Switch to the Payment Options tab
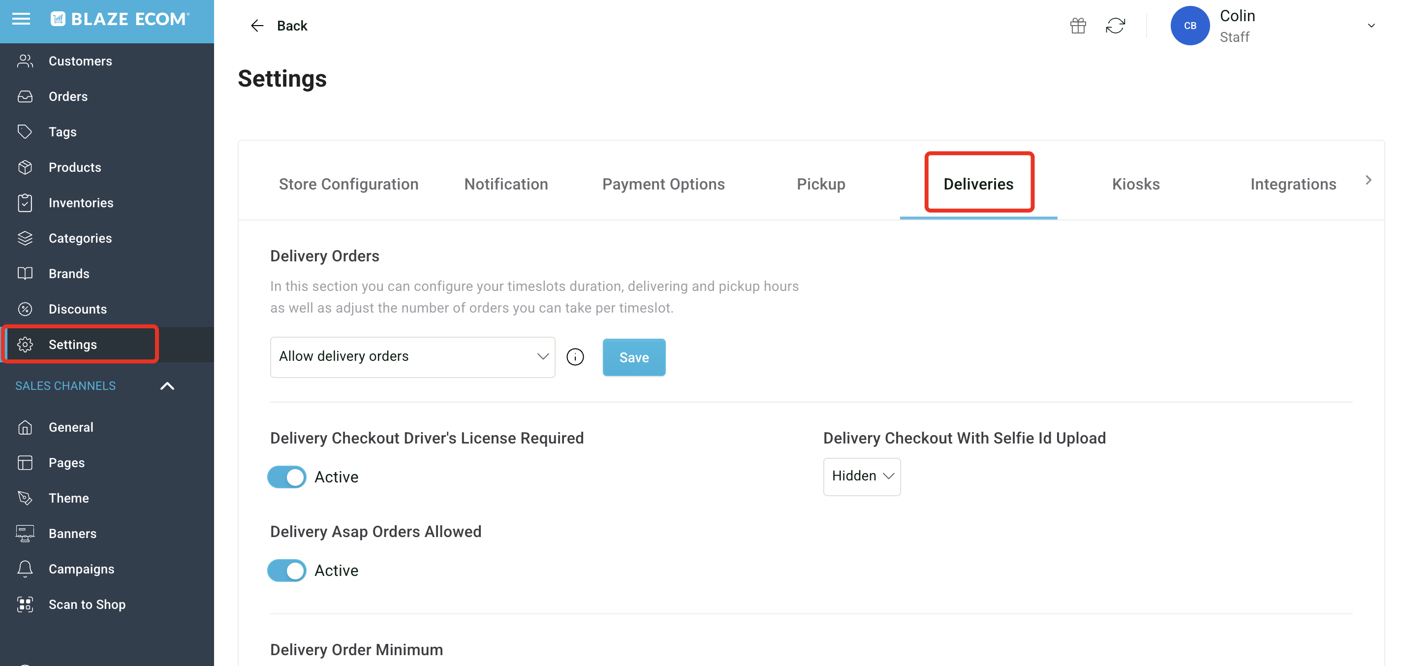 (663, 184)
